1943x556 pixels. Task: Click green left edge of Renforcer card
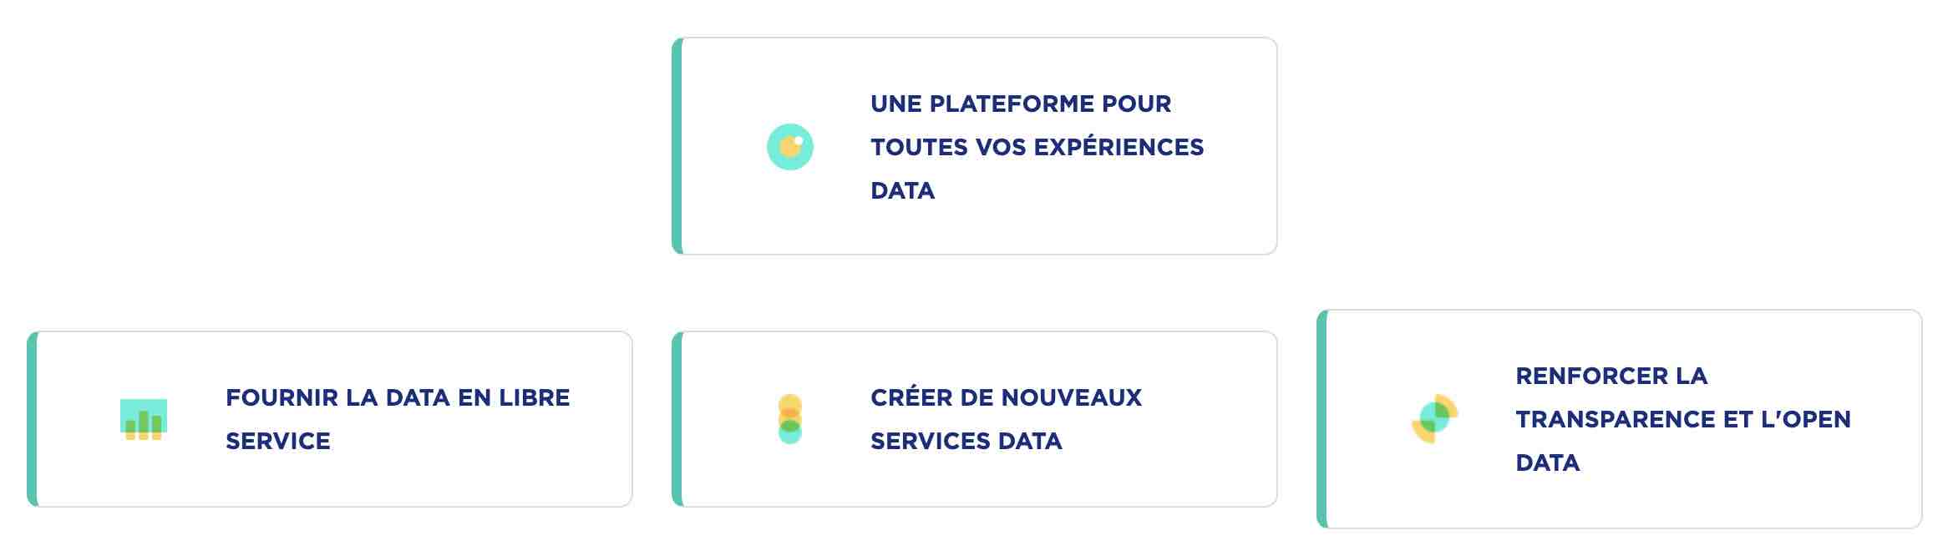(x=1322, y=419)
